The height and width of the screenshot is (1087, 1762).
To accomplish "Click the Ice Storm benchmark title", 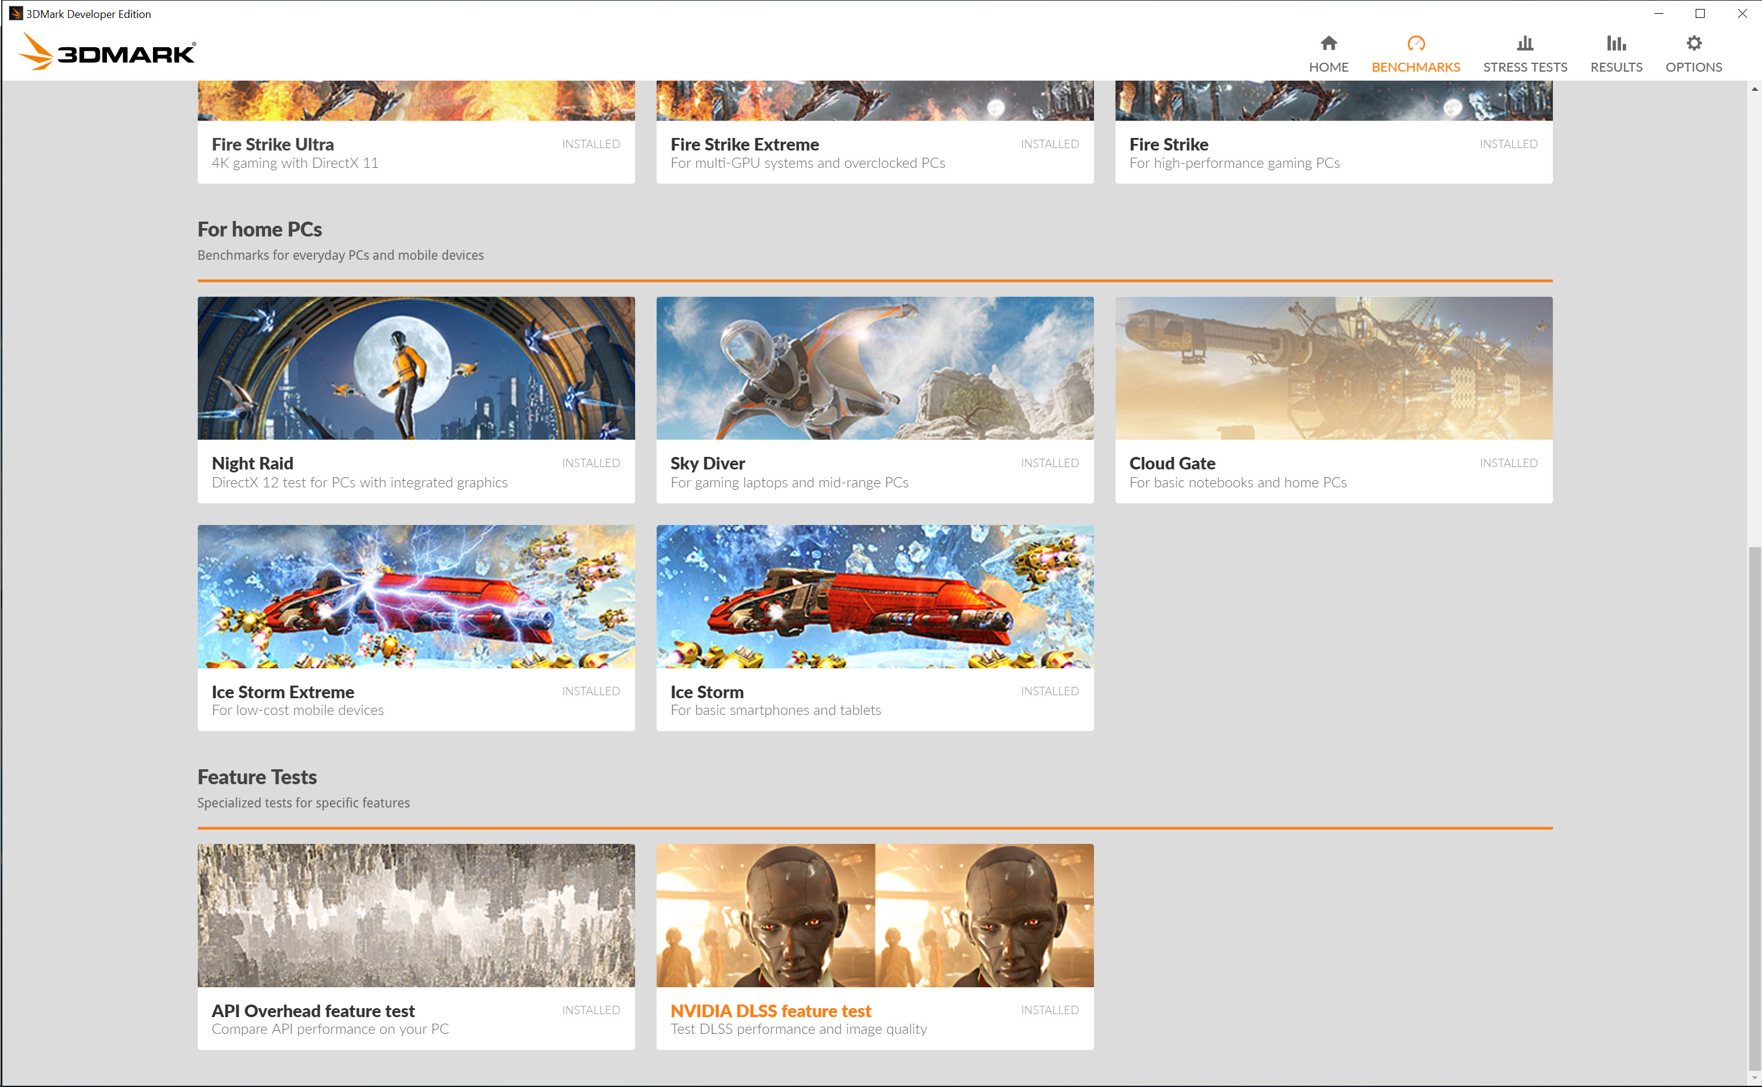I will 707,692.
